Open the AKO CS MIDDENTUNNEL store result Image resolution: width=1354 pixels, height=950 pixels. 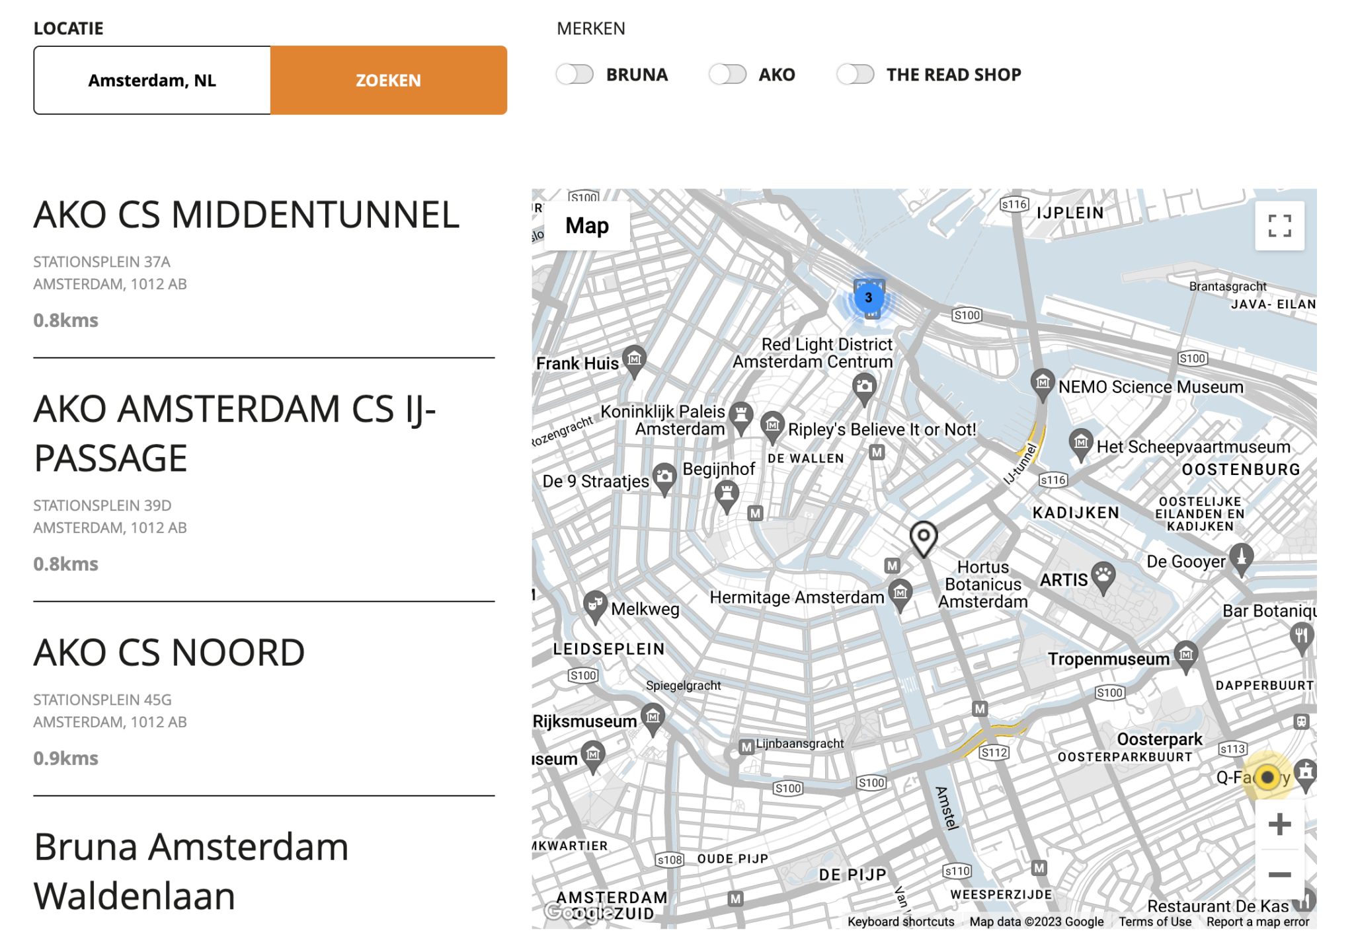246,215
